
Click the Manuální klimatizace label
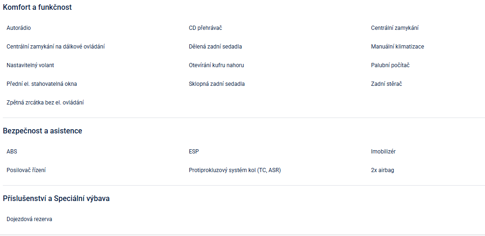(x=398, y=47)
